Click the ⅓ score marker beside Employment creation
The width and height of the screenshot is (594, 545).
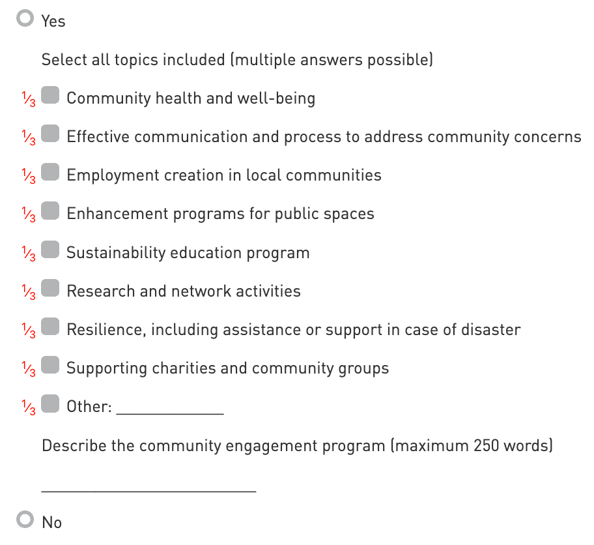28,177
